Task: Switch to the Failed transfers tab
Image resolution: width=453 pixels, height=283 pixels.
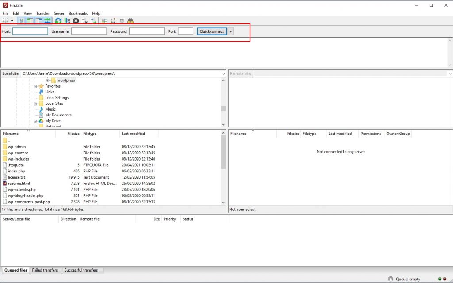Action: 45,270
